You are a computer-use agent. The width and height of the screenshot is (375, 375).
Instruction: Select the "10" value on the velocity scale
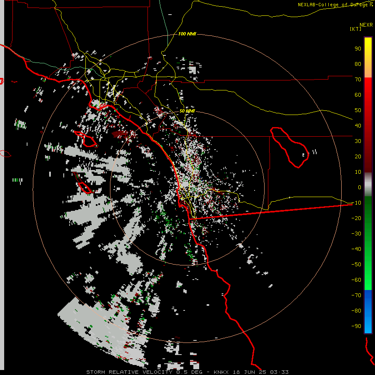pos(358,172)
